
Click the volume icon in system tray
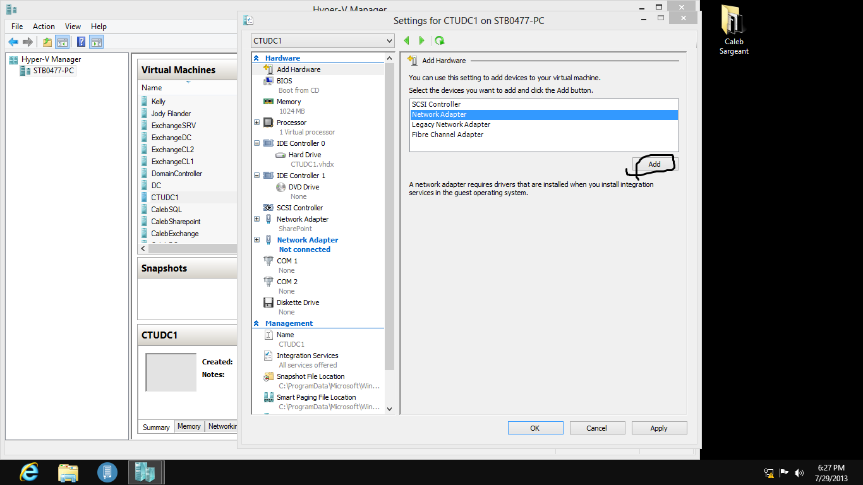pos(799,472)
